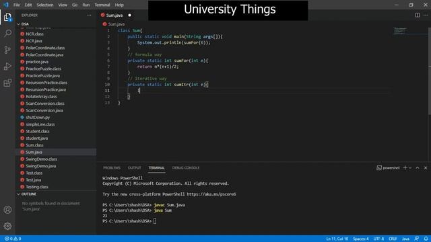Click the errors and warnings status indicator
431x242 pixels.
click(13, 239)
